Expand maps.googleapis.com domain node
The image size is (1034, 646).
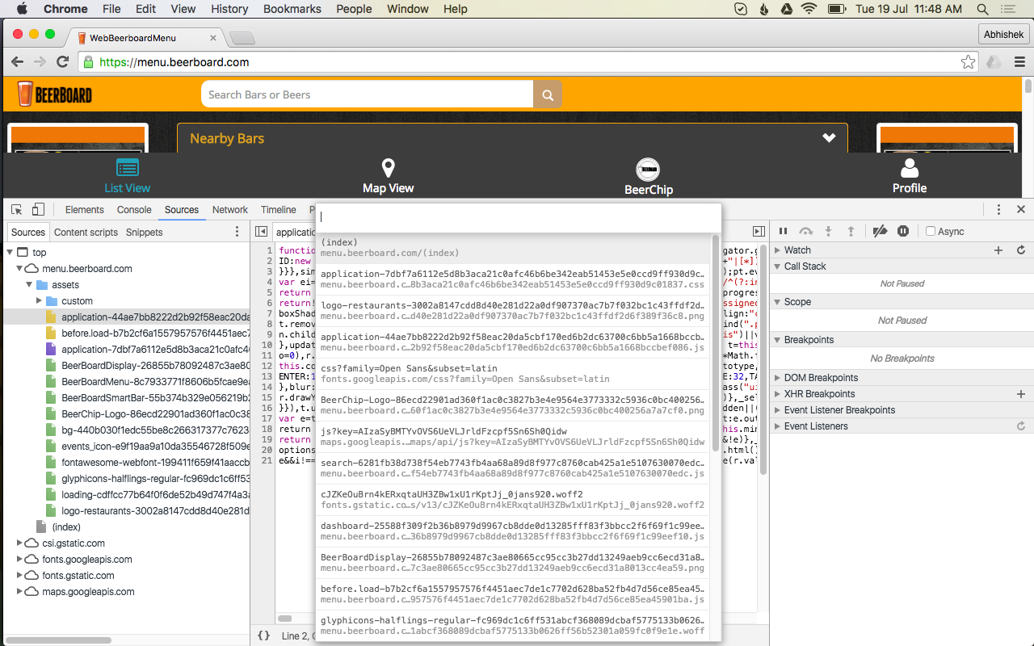(x=19, y=592)
